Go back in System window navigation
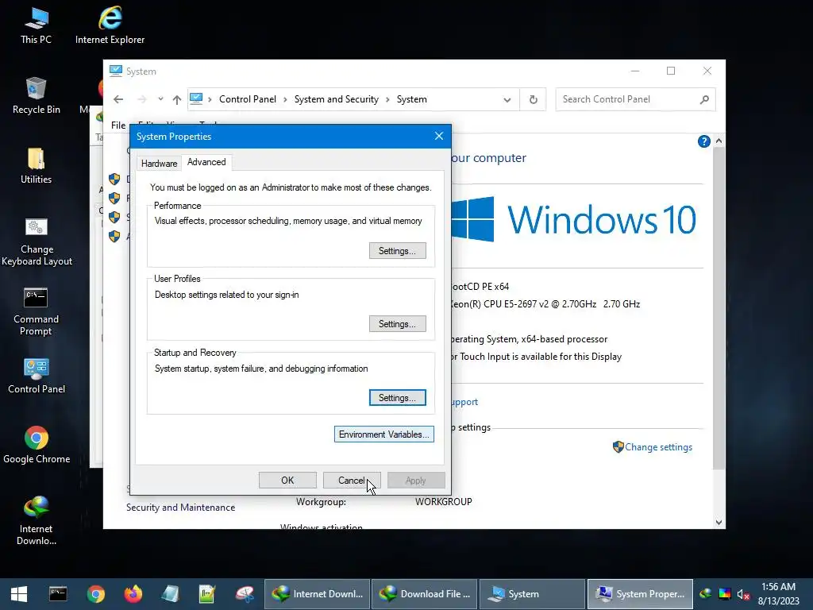Image resolution: width=813 pixels, height=610 pixels. (118, 99)
